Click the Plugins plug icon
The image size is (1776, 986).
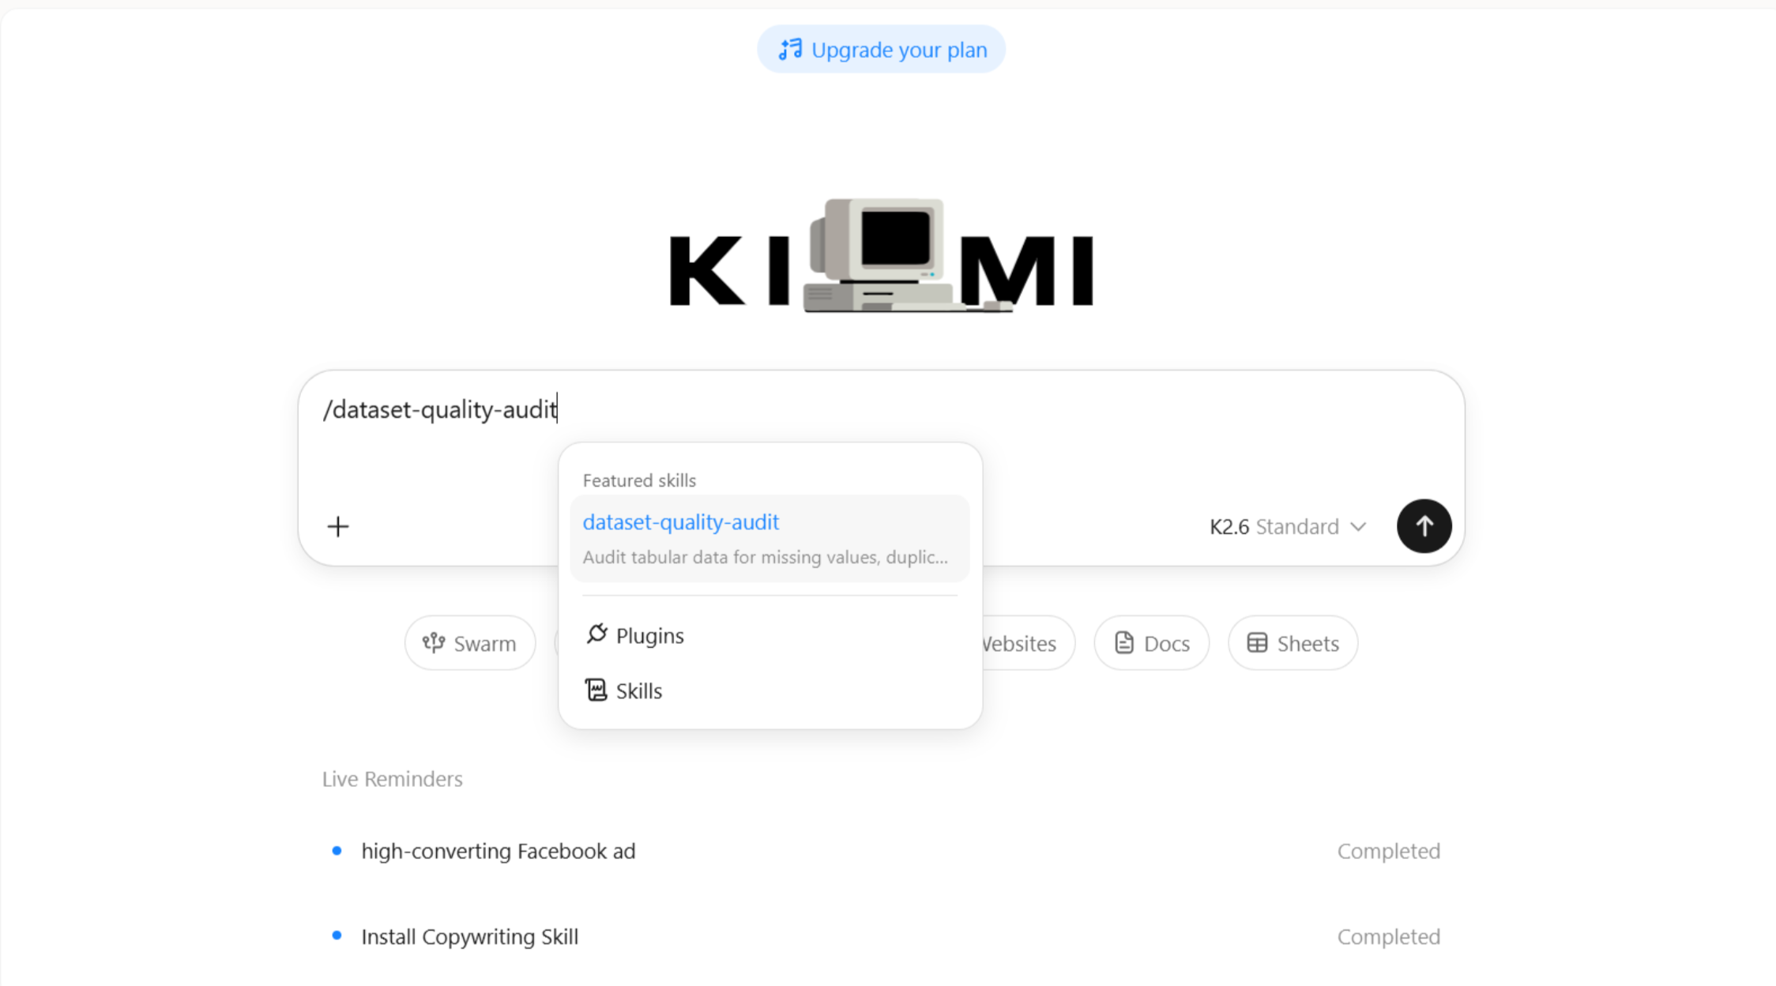(596, 634)
